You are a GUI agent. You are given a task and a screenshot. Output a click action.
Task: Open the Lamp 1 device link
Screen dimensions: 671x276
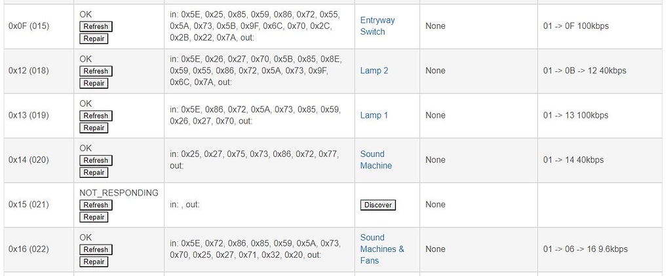pos(374,115)
